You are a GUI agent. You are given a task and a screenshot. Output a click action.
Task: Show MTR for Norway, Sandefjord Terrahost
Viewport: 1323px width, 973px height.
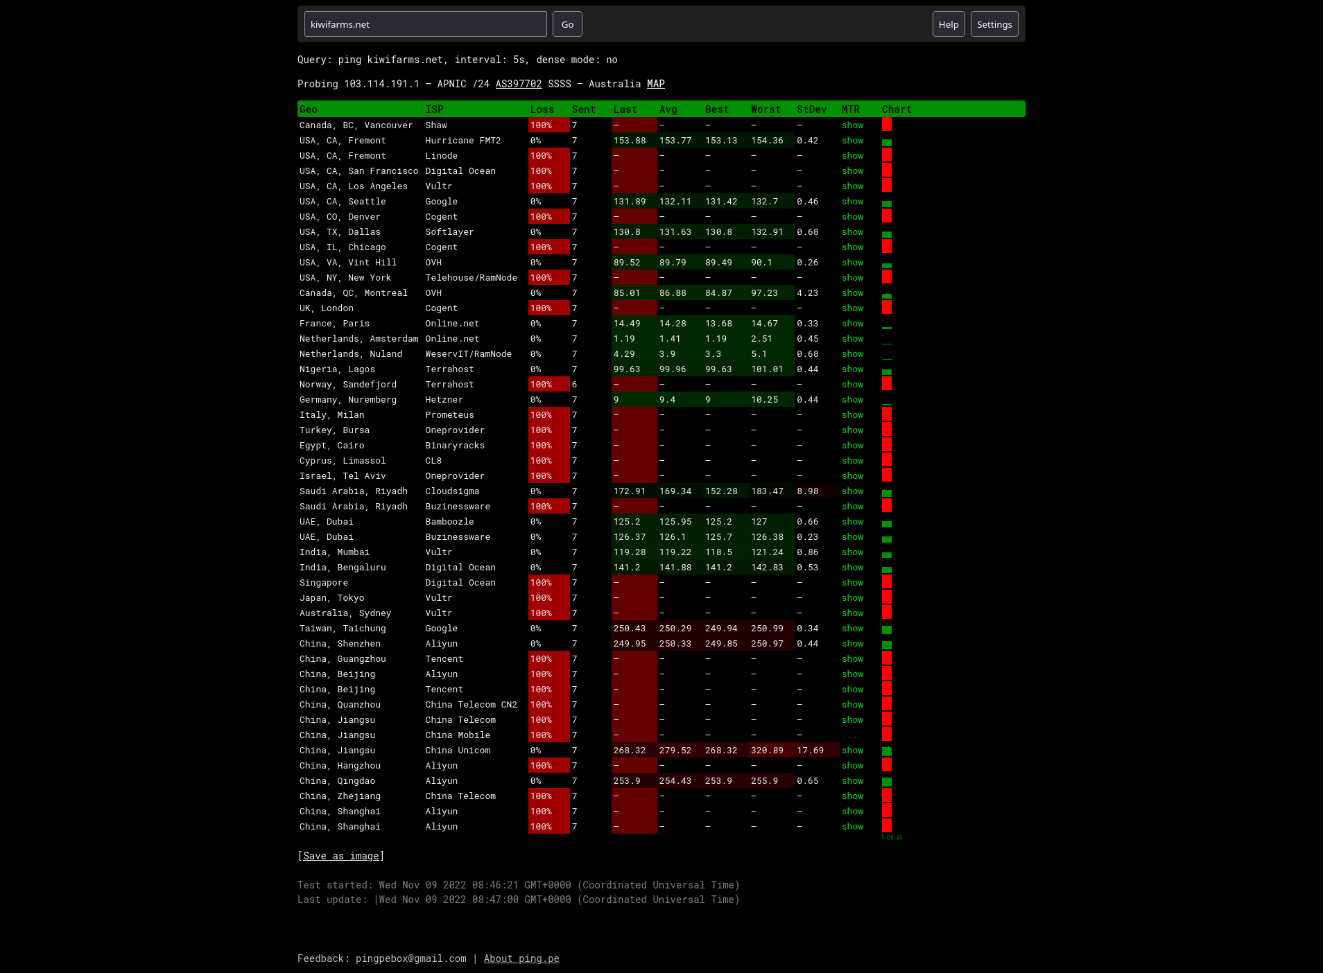point(852,385)
